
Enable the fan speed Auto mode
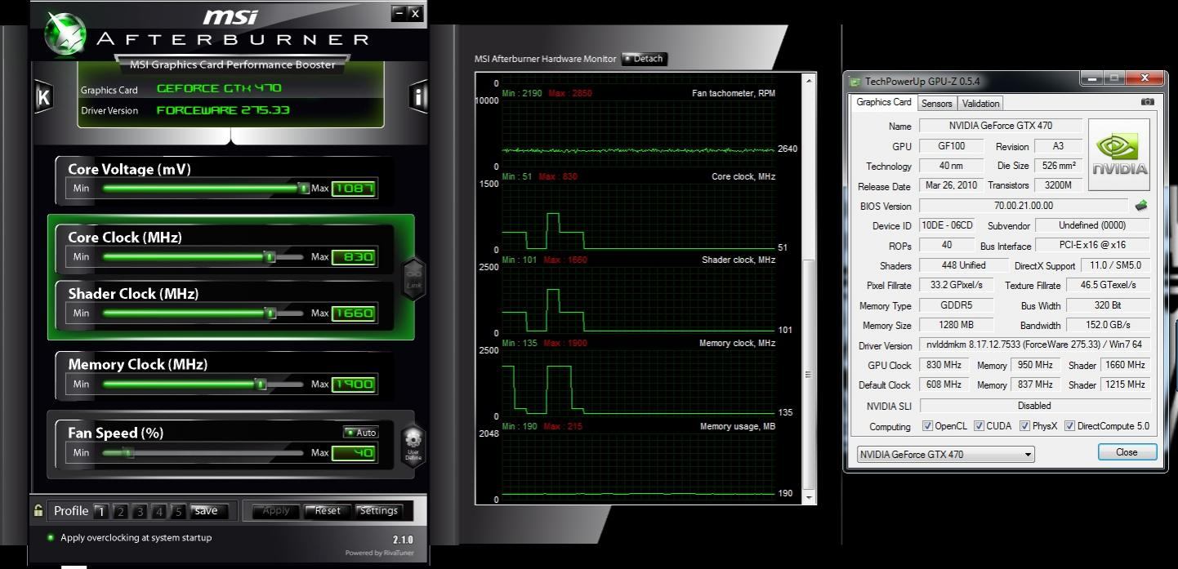tap(360, 433)
